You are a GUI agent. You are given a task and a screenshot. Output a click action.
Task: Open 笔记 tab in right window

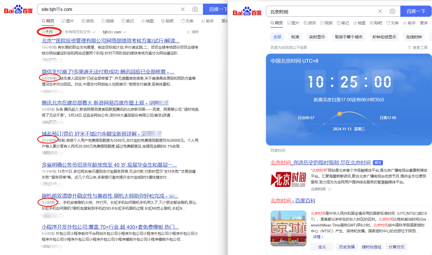pyautogui.click(x=343, y=23)
